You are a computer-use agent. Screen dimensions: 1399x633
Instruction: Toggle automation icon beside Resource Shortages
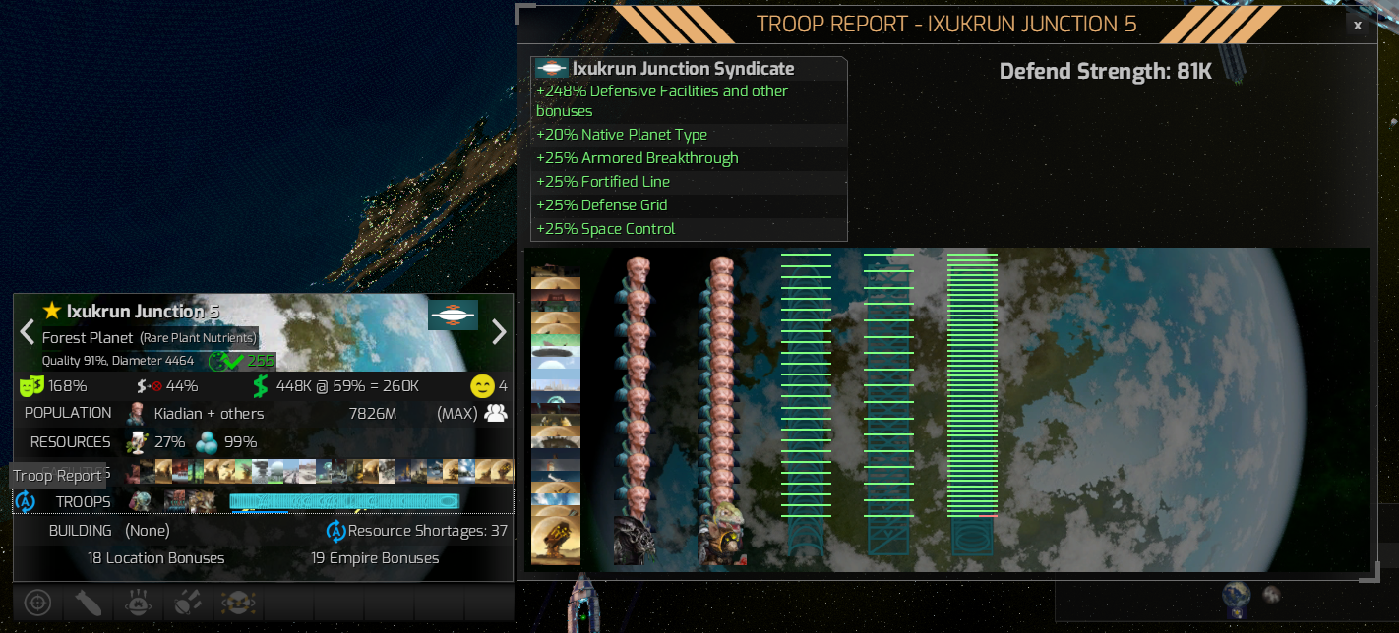point(335,531)
